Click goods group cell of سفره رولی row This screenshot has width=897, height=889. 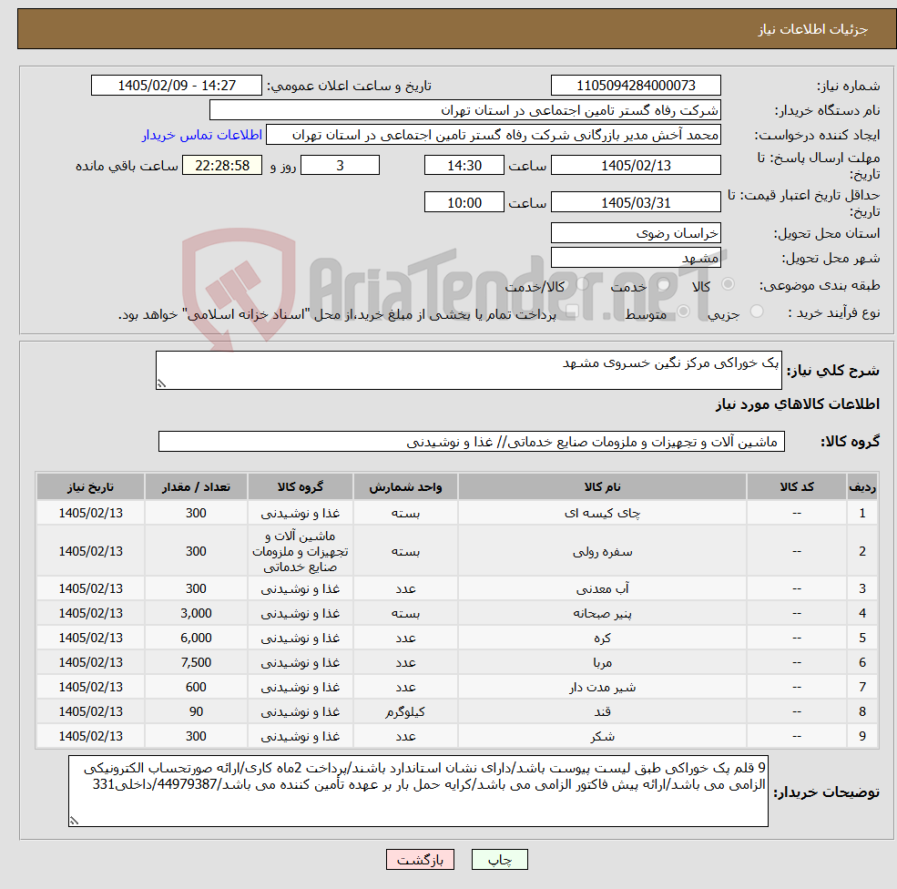301,551
